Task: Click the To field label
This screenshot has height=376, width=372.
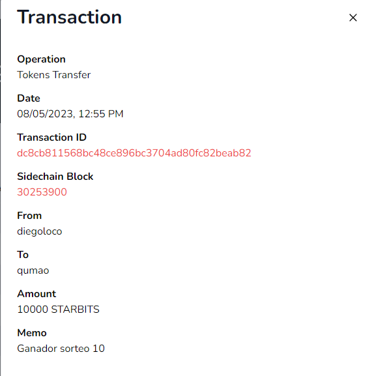Action: point(23,255)
